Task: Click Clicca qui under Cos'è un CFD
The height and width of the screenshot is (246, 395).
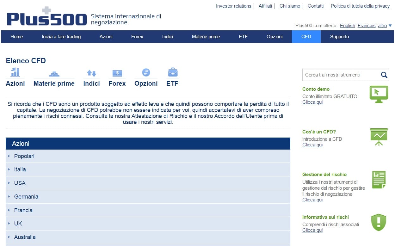Action: click(312, 145)
